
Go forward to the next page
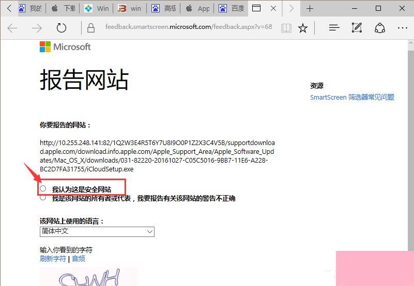[x=37, y=28]
